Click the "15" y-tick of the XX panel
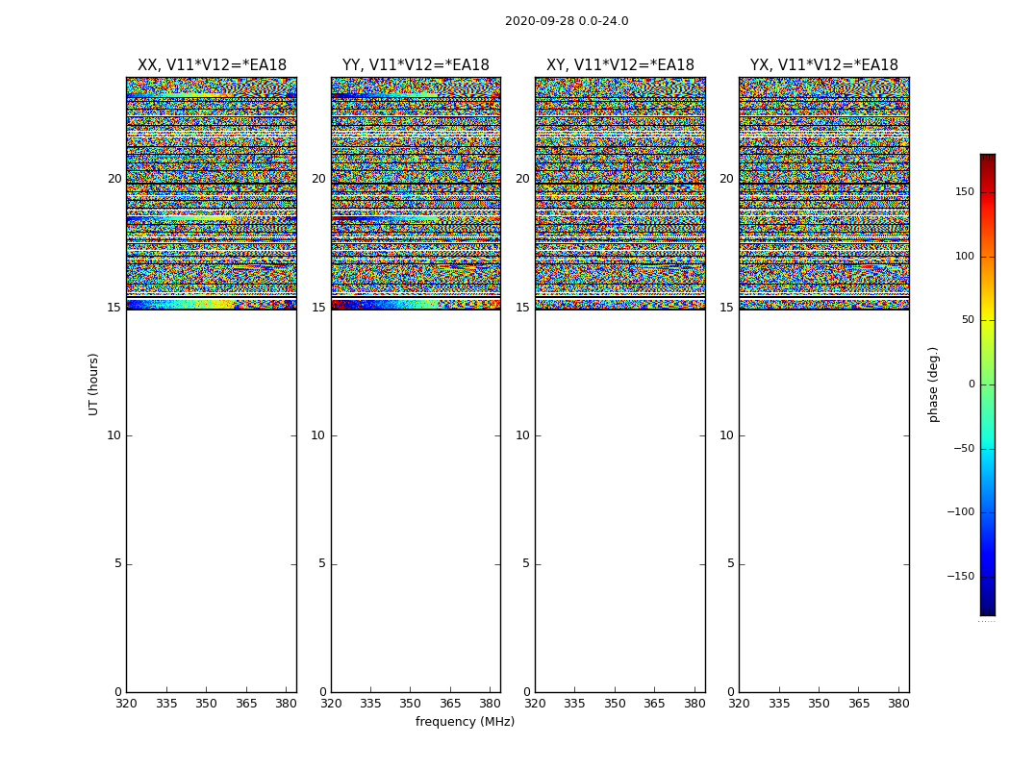This screenshot has width=1010, height=769. coord(114,308)
